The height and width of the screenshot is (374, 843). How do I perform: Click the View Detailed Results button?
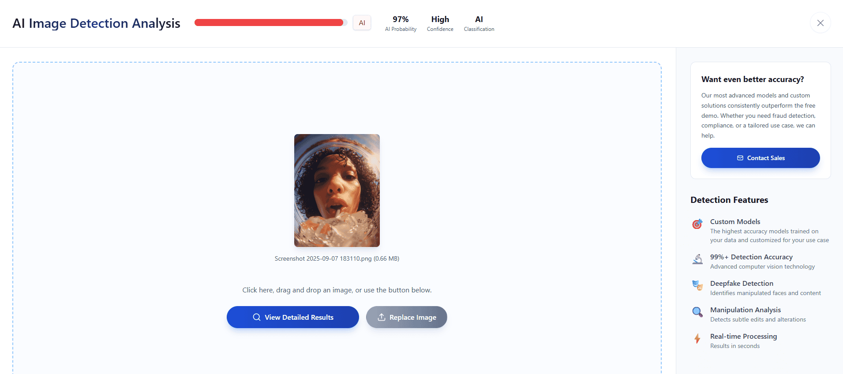tap(293, 317)
